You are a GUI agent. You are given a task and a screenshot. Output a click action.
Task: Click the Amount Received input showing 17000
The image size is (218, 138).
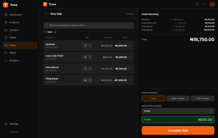pos(178,111)
